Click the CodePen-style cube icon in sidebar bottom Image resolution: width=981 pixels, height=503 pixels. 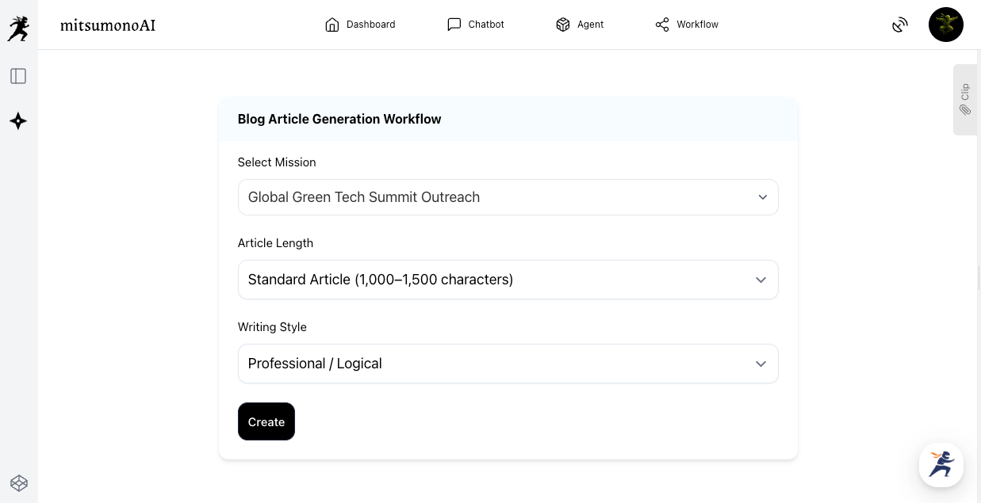point(18,482)
